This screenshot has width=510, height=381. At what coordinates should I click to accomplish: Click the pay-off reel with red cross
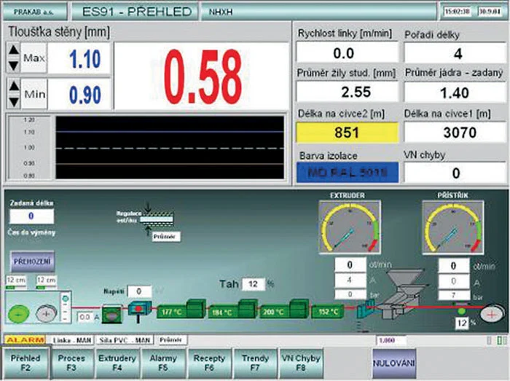(x=492, y=314)
